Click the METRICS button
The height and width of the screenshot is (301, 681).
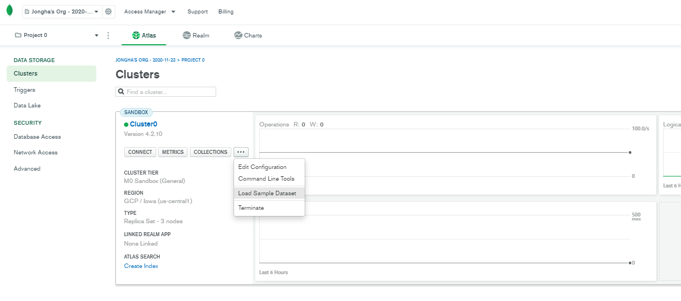[x=173, y=152]
